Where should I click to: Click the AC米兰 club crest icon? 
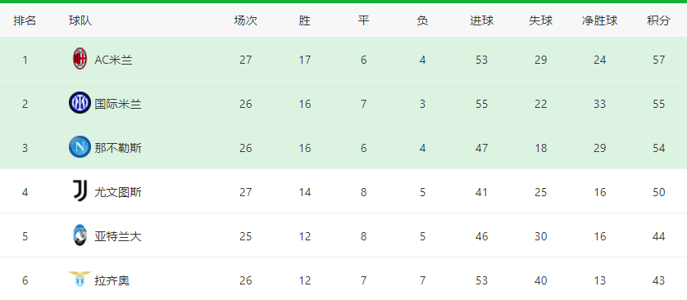pyautogui.click(x=80, y=60)
